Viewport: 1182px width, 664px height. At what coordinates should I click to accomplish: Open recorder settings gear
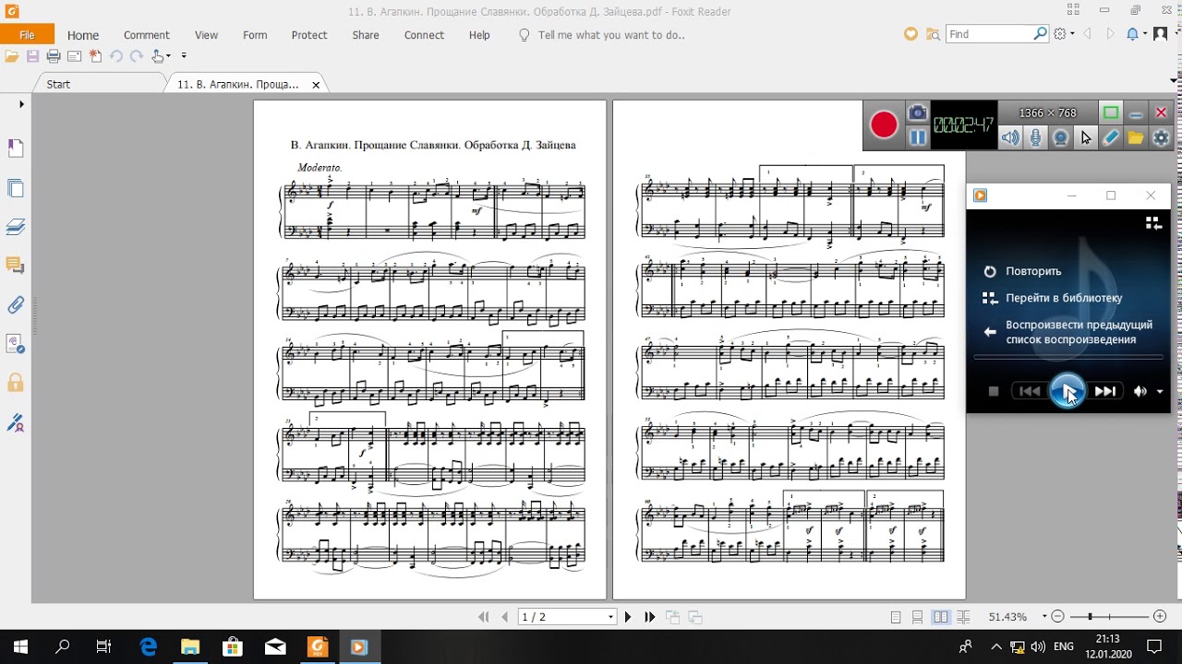[x=1161, y=137]
